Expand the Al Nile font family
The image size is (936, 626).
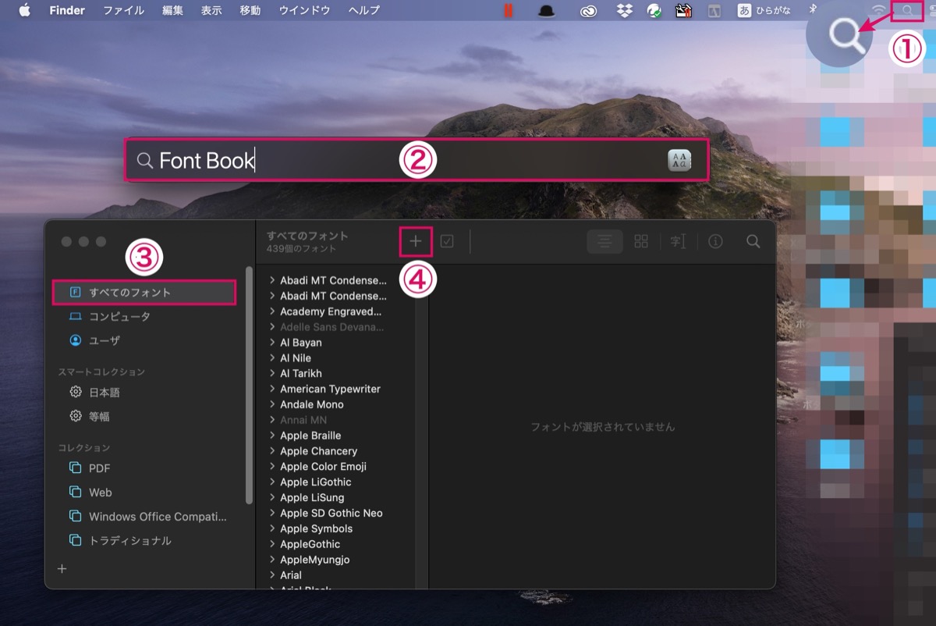pos(271,358)
